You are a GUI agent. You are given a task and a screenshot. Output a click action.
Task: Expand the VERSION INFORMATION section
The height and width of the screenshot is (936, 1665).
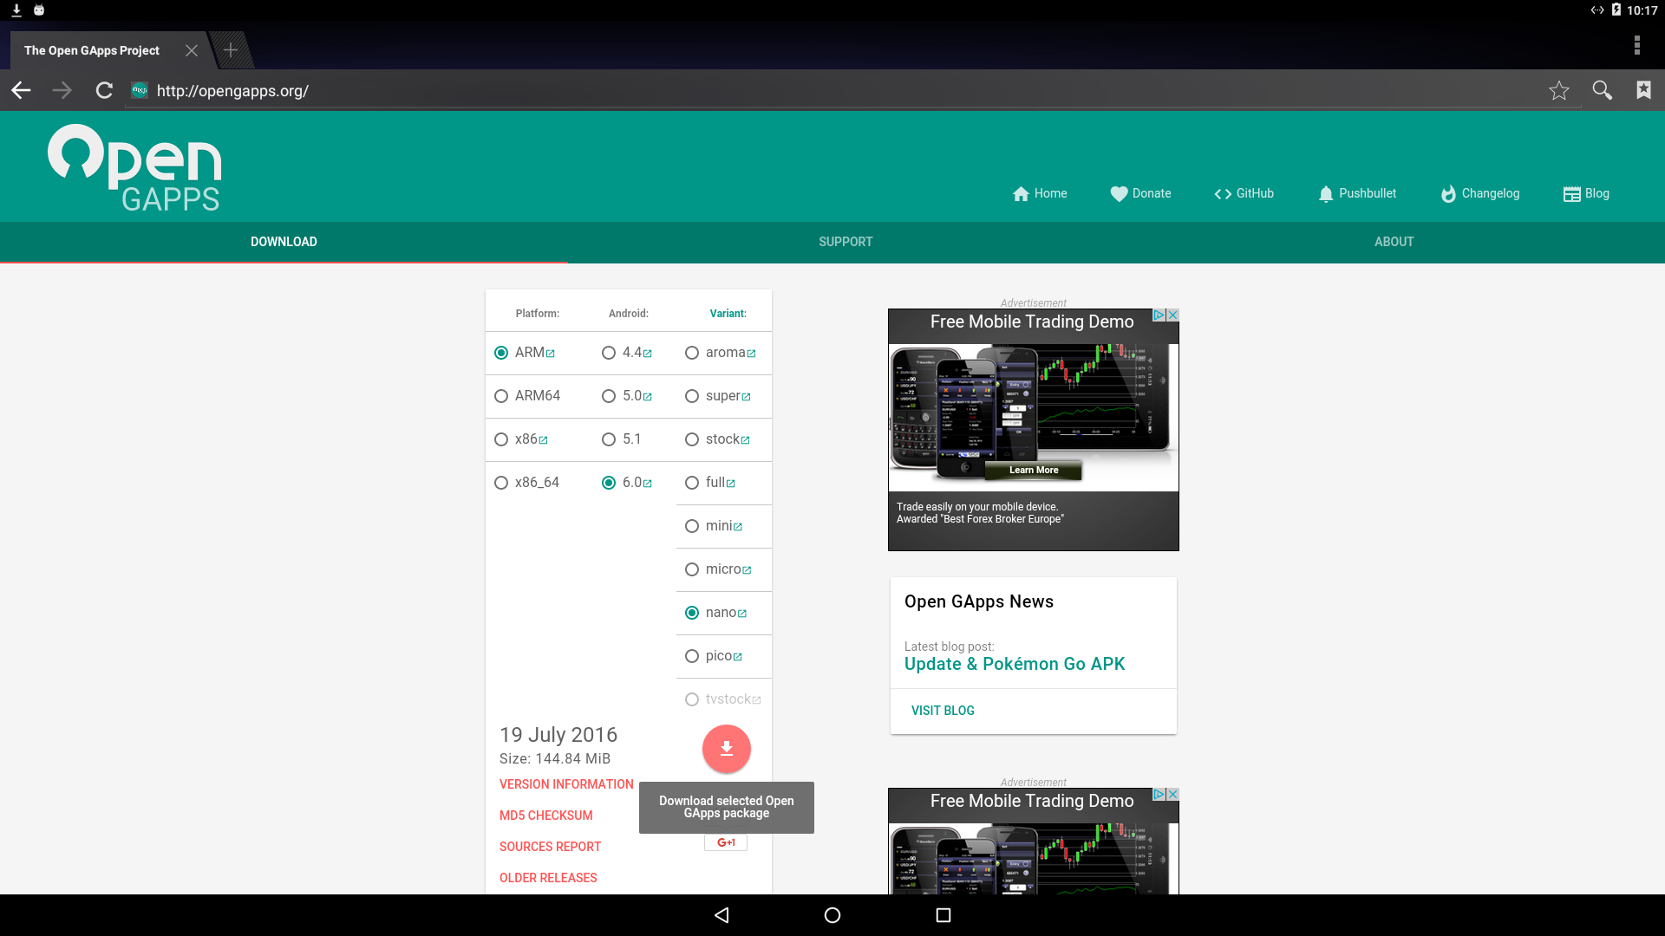click(566, 784)
